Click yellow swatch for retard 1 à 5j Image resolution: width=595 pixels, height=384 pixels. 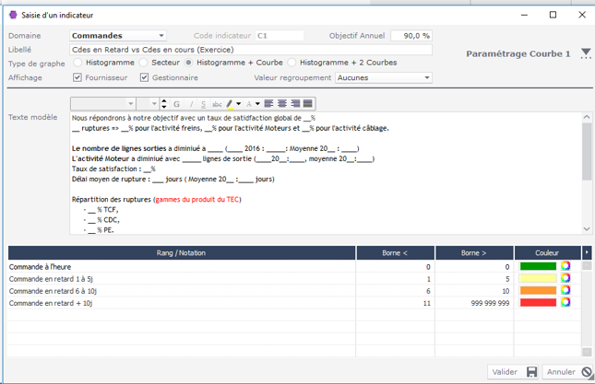coord(538,278)
